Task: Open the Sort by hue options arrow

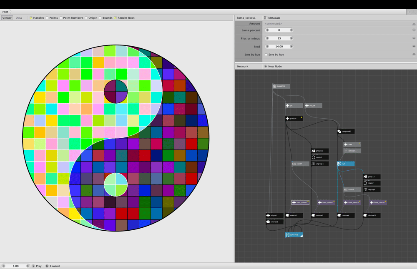Action: (x=414, y=55)
